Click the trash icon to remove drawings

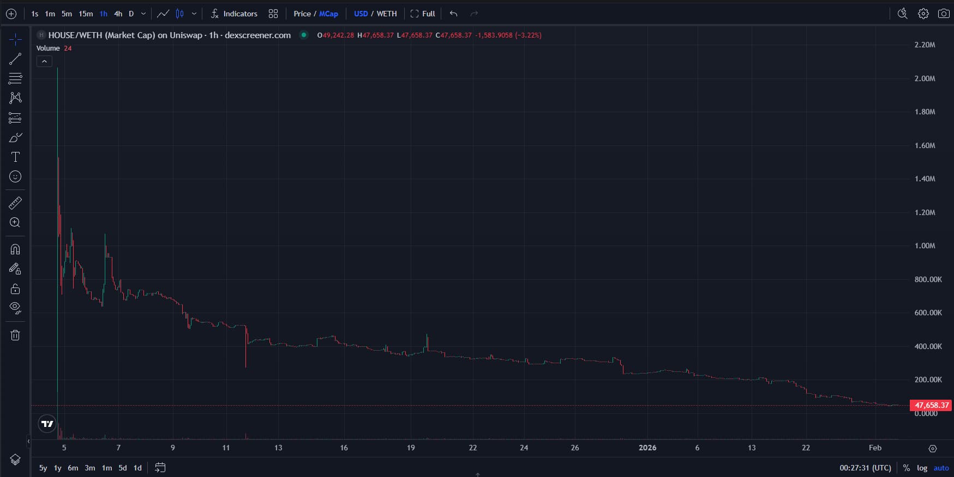click(15, 335)
